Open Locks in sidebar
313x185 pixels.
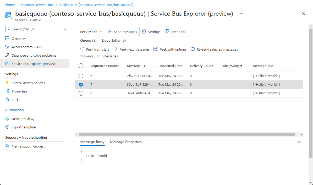pyautogui.click(x=16, y=100)
